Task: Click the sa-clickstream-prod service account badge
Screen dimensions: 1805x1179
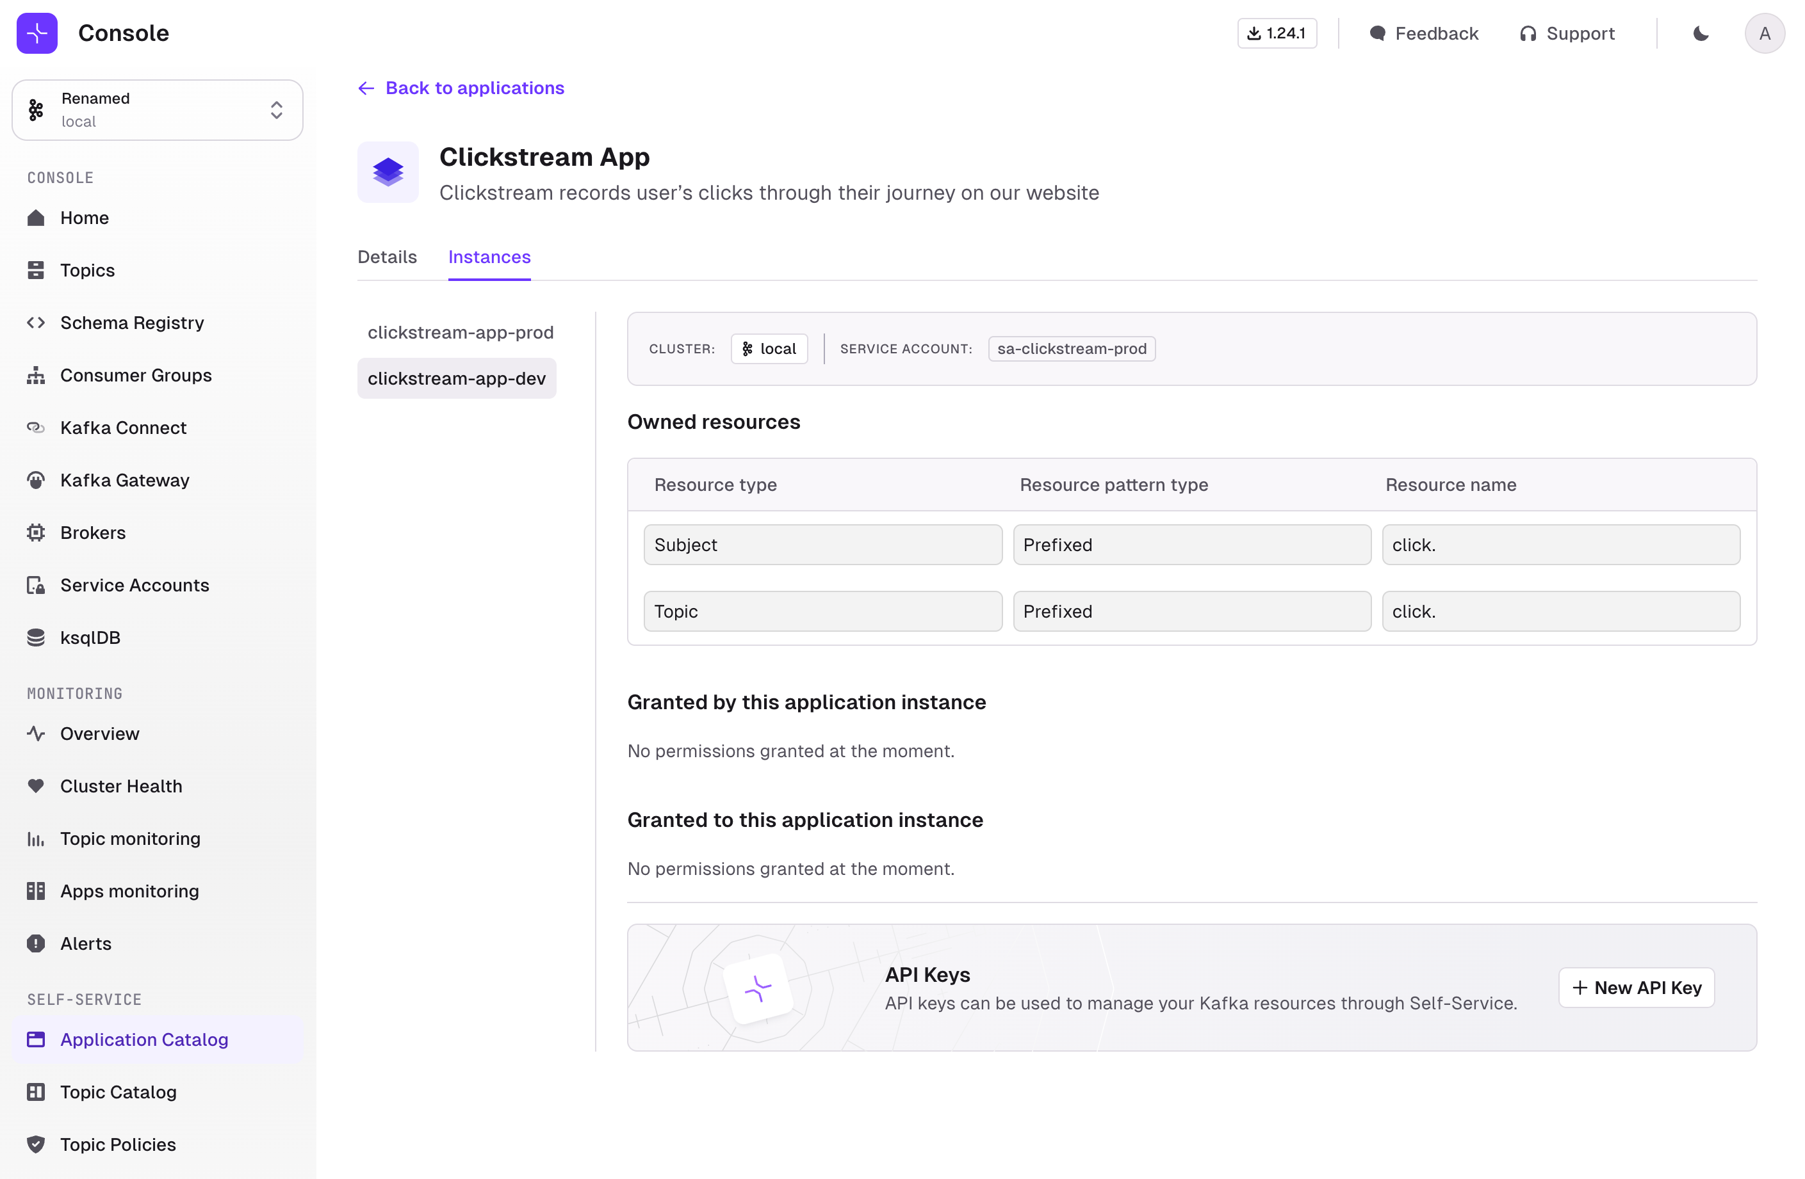Action: tap(1072, 349)
